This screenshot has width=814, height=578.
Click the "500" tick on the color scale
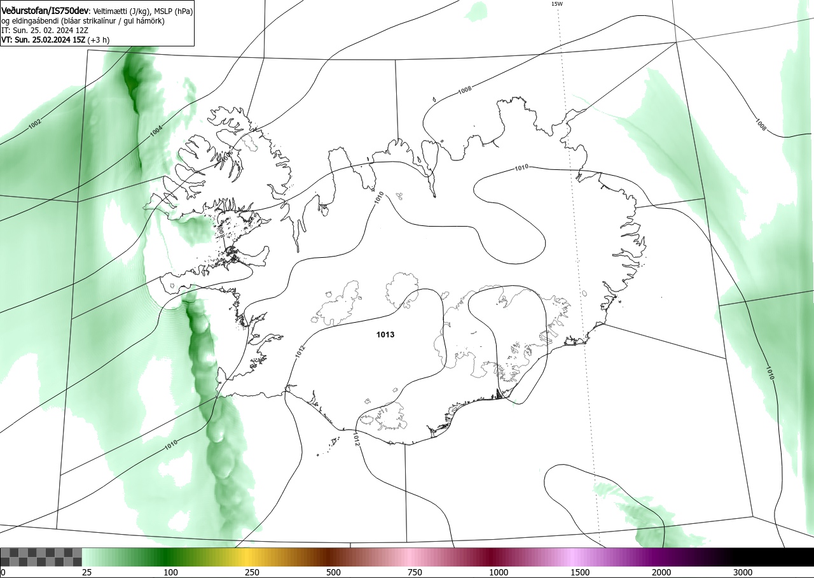point(333,572)
